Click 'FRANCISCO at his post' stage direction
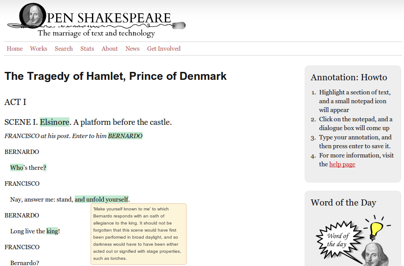 [x=38, y=136]
